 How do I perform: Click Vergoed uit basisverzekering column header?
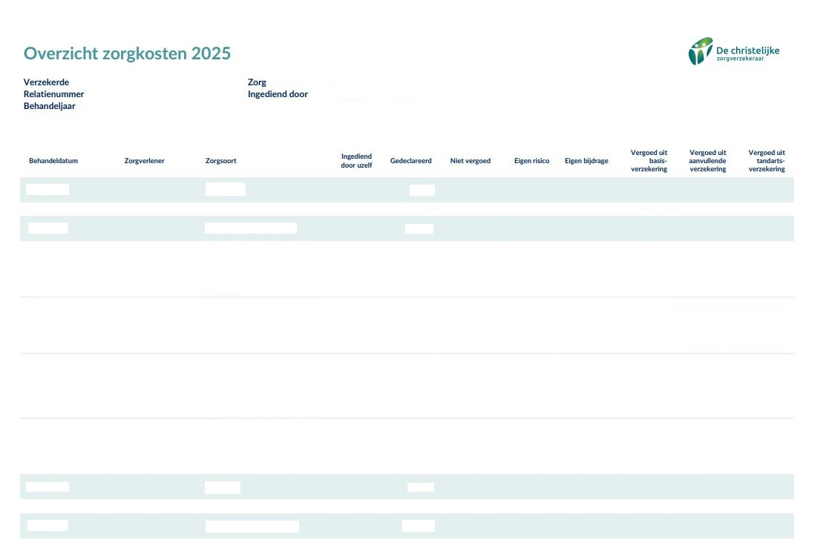[x=649, y=161]
